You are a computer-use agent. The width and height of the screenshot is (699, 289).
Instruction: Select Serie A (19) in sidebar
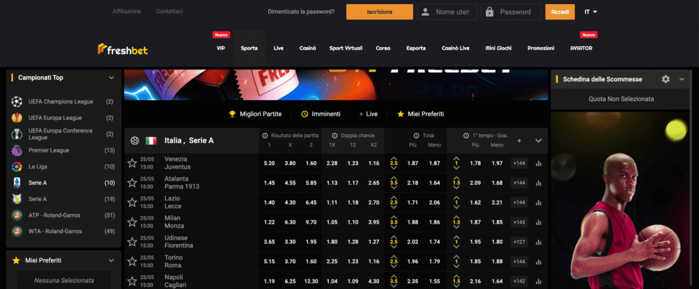(63, 199)
